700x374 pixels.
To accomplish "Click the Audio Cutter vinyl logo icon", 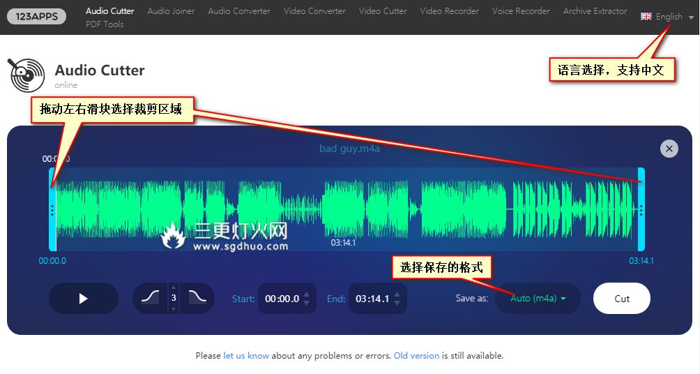I will tap(26, 75).
